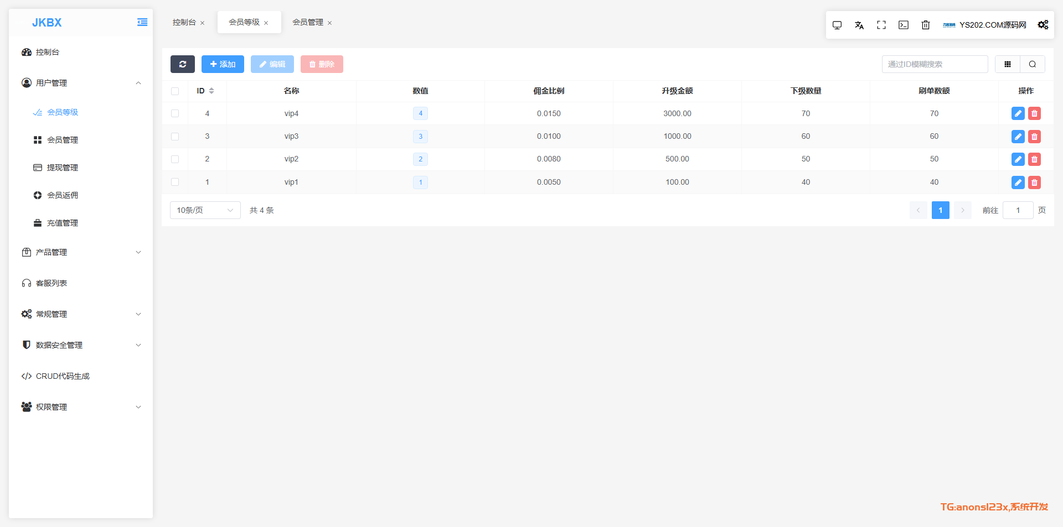Edit the vip4 row with pencil icon
The height and width of the screenshot is (527, 1063).
coord(1018,113)
